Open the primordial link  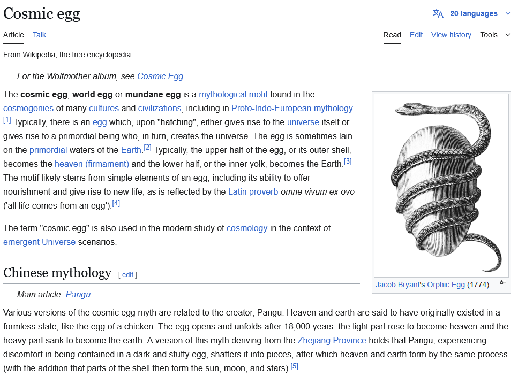48,150
